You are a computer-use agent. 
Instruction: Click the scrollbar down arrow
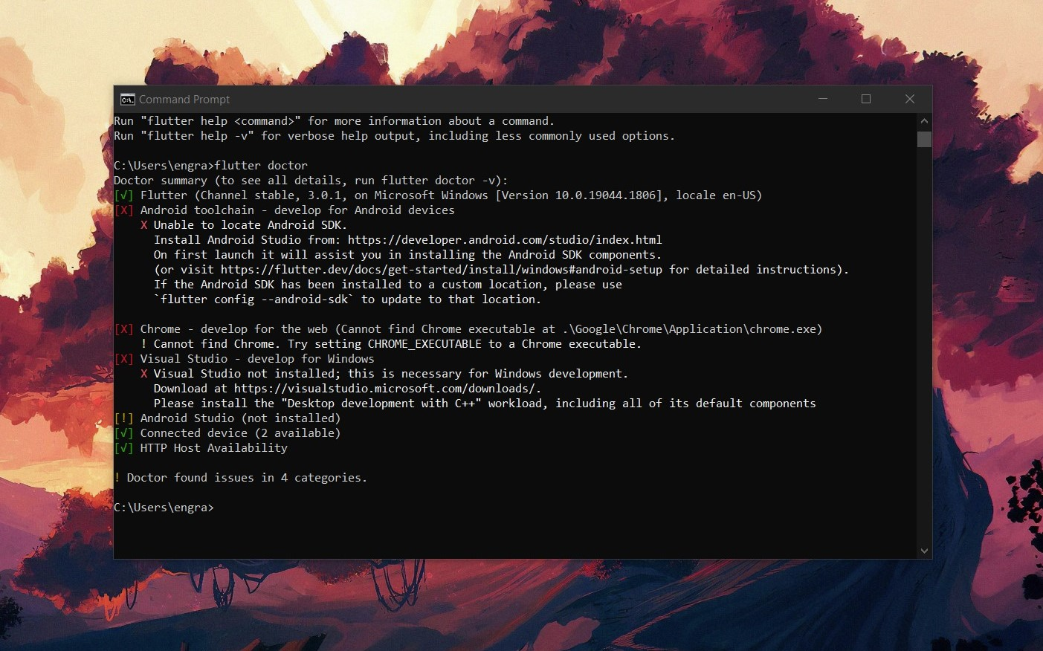tap(923, 551)
